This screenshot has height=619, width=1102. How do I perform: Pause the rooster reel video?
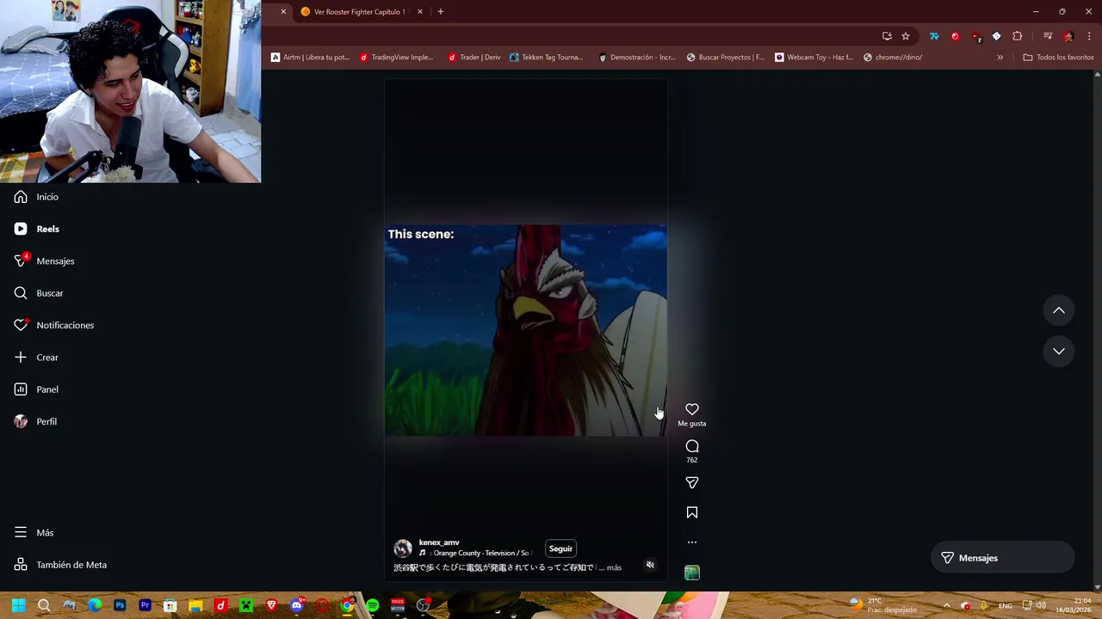[525, 330]
